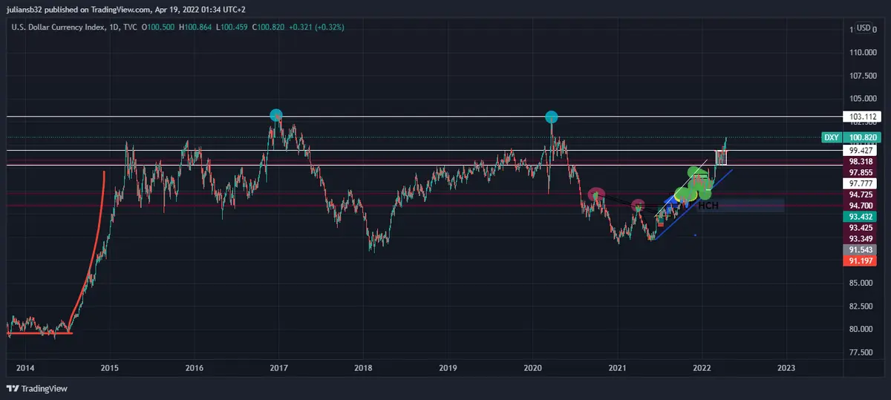Image resolution: width=891 pixels, height=400 pixels.
Task: Click the U.S. Dollar Currency Index title
Action: coord(58,27)
